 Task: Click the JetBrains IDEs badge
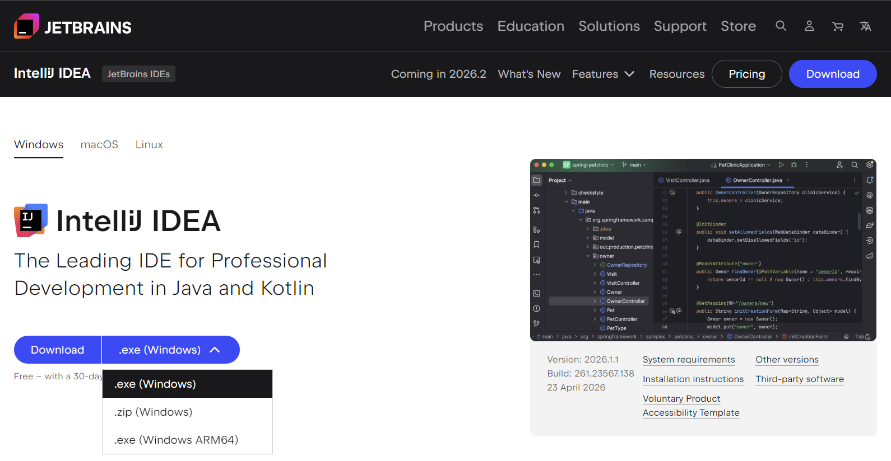[138, 74]
